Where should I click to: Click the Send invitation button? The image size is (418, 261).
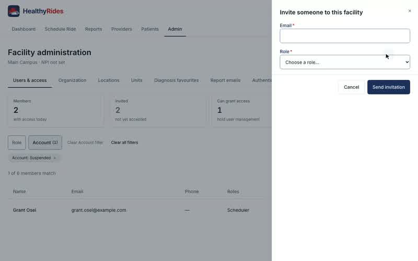[388, 87]
